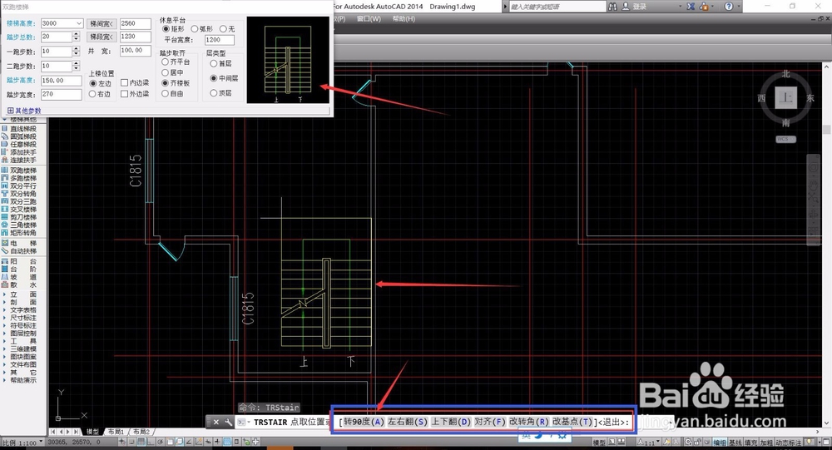Choose the 连接扶手 tool in sidebar

point(19,160)
